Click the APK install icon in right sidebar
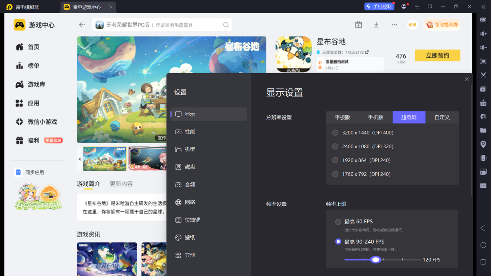491x276 pixels. point(483,103)
